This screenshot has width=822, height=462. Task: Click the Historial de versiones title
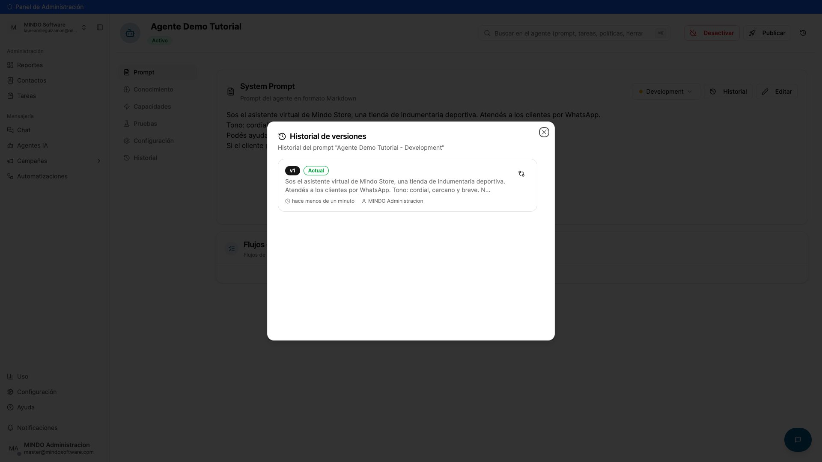tap(328, 136)
